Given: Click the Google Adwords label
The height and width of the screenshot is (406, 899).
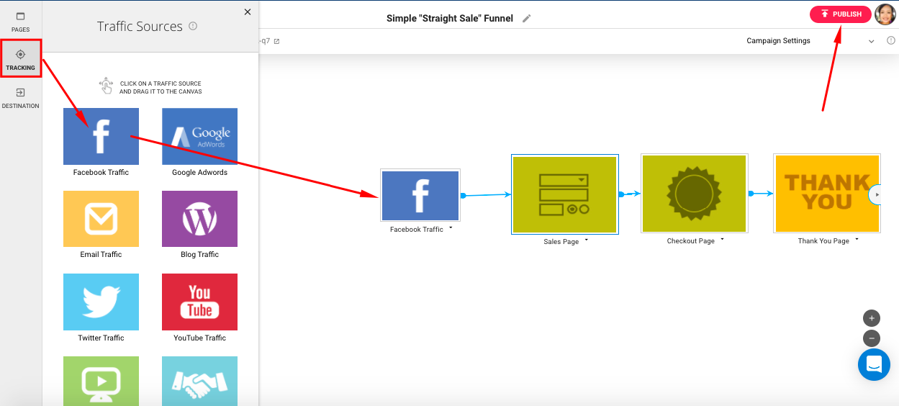Looking at the screenshot, I should coord(199,173).
